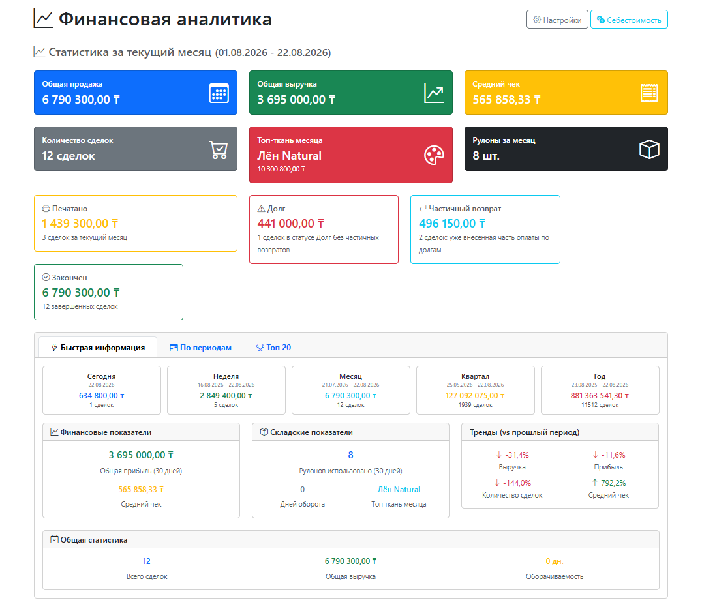Click the calendar icon in По периодам tab
The width and height of the screenshot is (717, 611).
174,348
